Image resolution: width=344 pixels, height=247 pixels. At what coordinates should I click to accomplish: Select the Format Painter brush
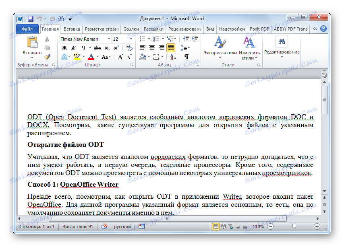(x=47, y=57)
